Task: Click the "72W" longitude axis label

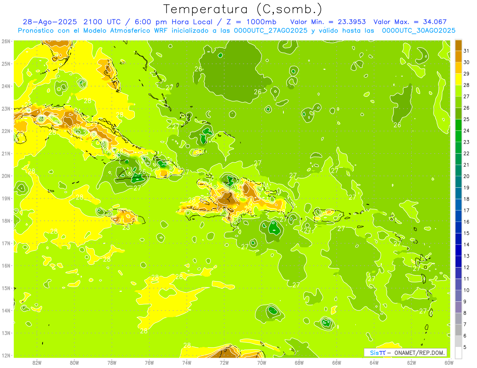Action: coord(224,362)
